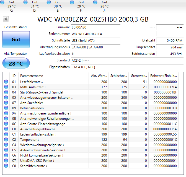186x177 pixels.
Task: Click status orb of schwebende Sektoren row
Action: coord(6,150)
